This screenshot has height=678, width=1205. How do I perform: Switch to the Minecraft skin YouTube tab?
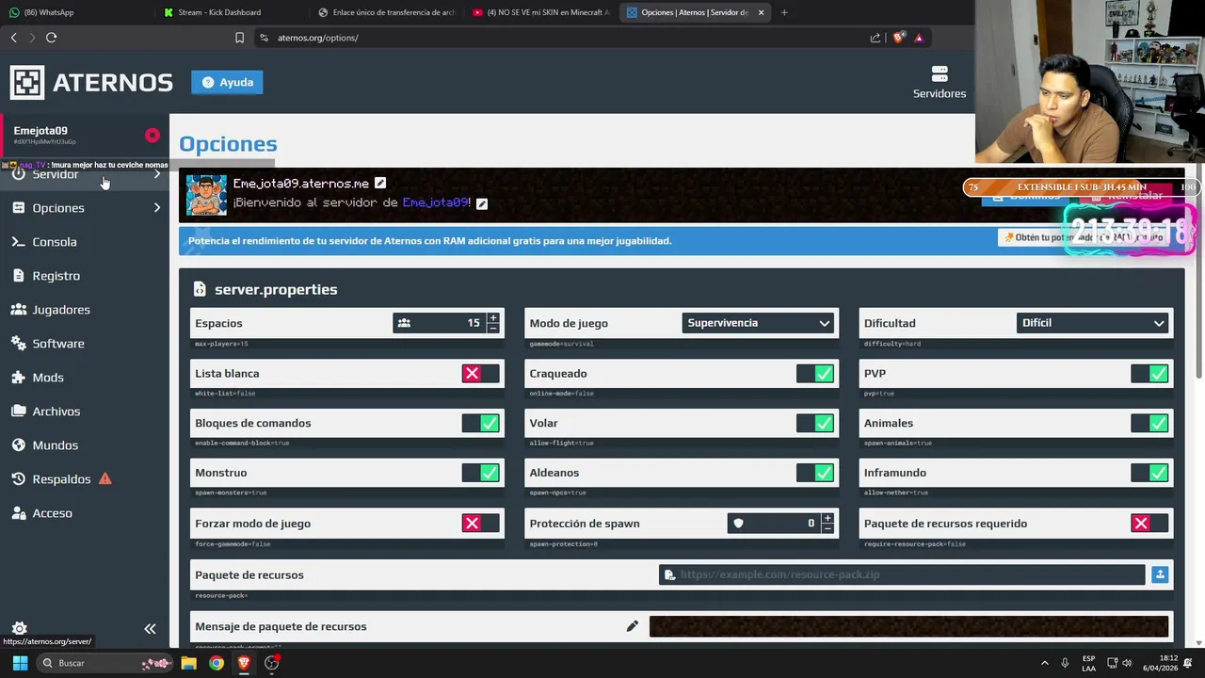(541, 12)
